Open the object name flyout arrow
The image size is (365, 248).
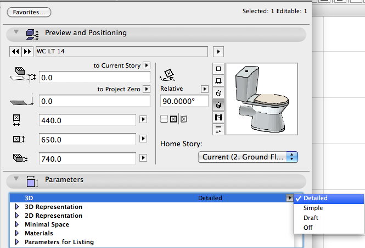coord(218,52)
